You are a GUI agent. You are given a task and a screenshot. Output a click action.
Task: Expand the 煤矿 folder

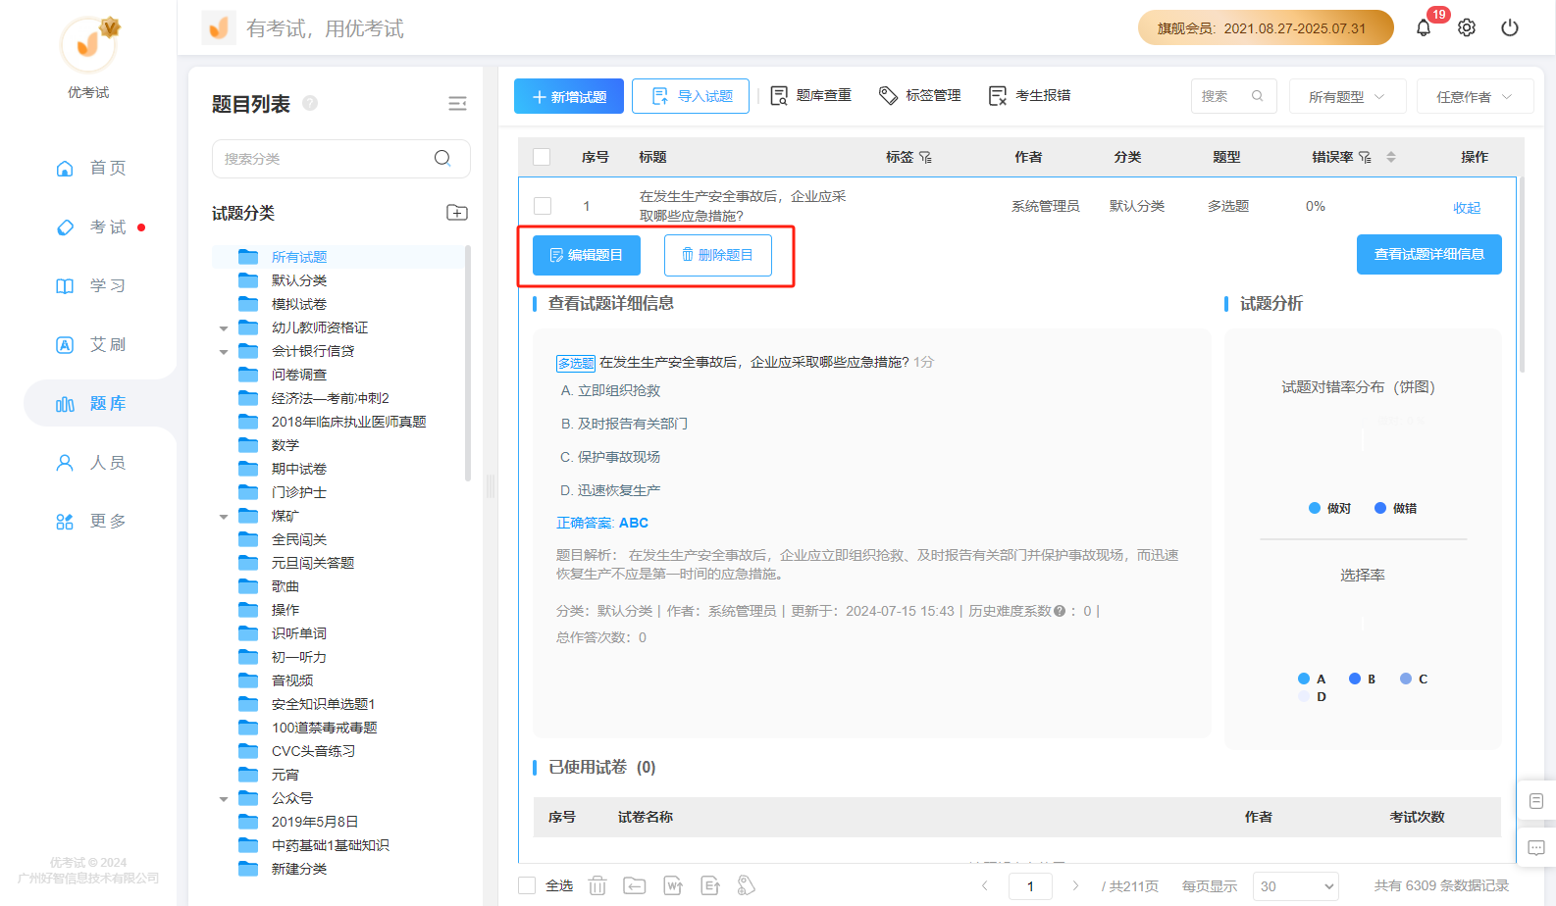(x=224, y=517)
